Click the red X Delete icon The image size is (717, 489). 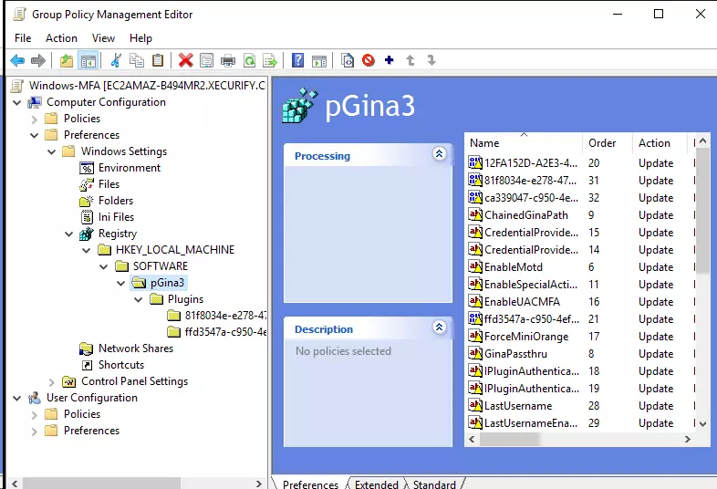tap(186, 60)
